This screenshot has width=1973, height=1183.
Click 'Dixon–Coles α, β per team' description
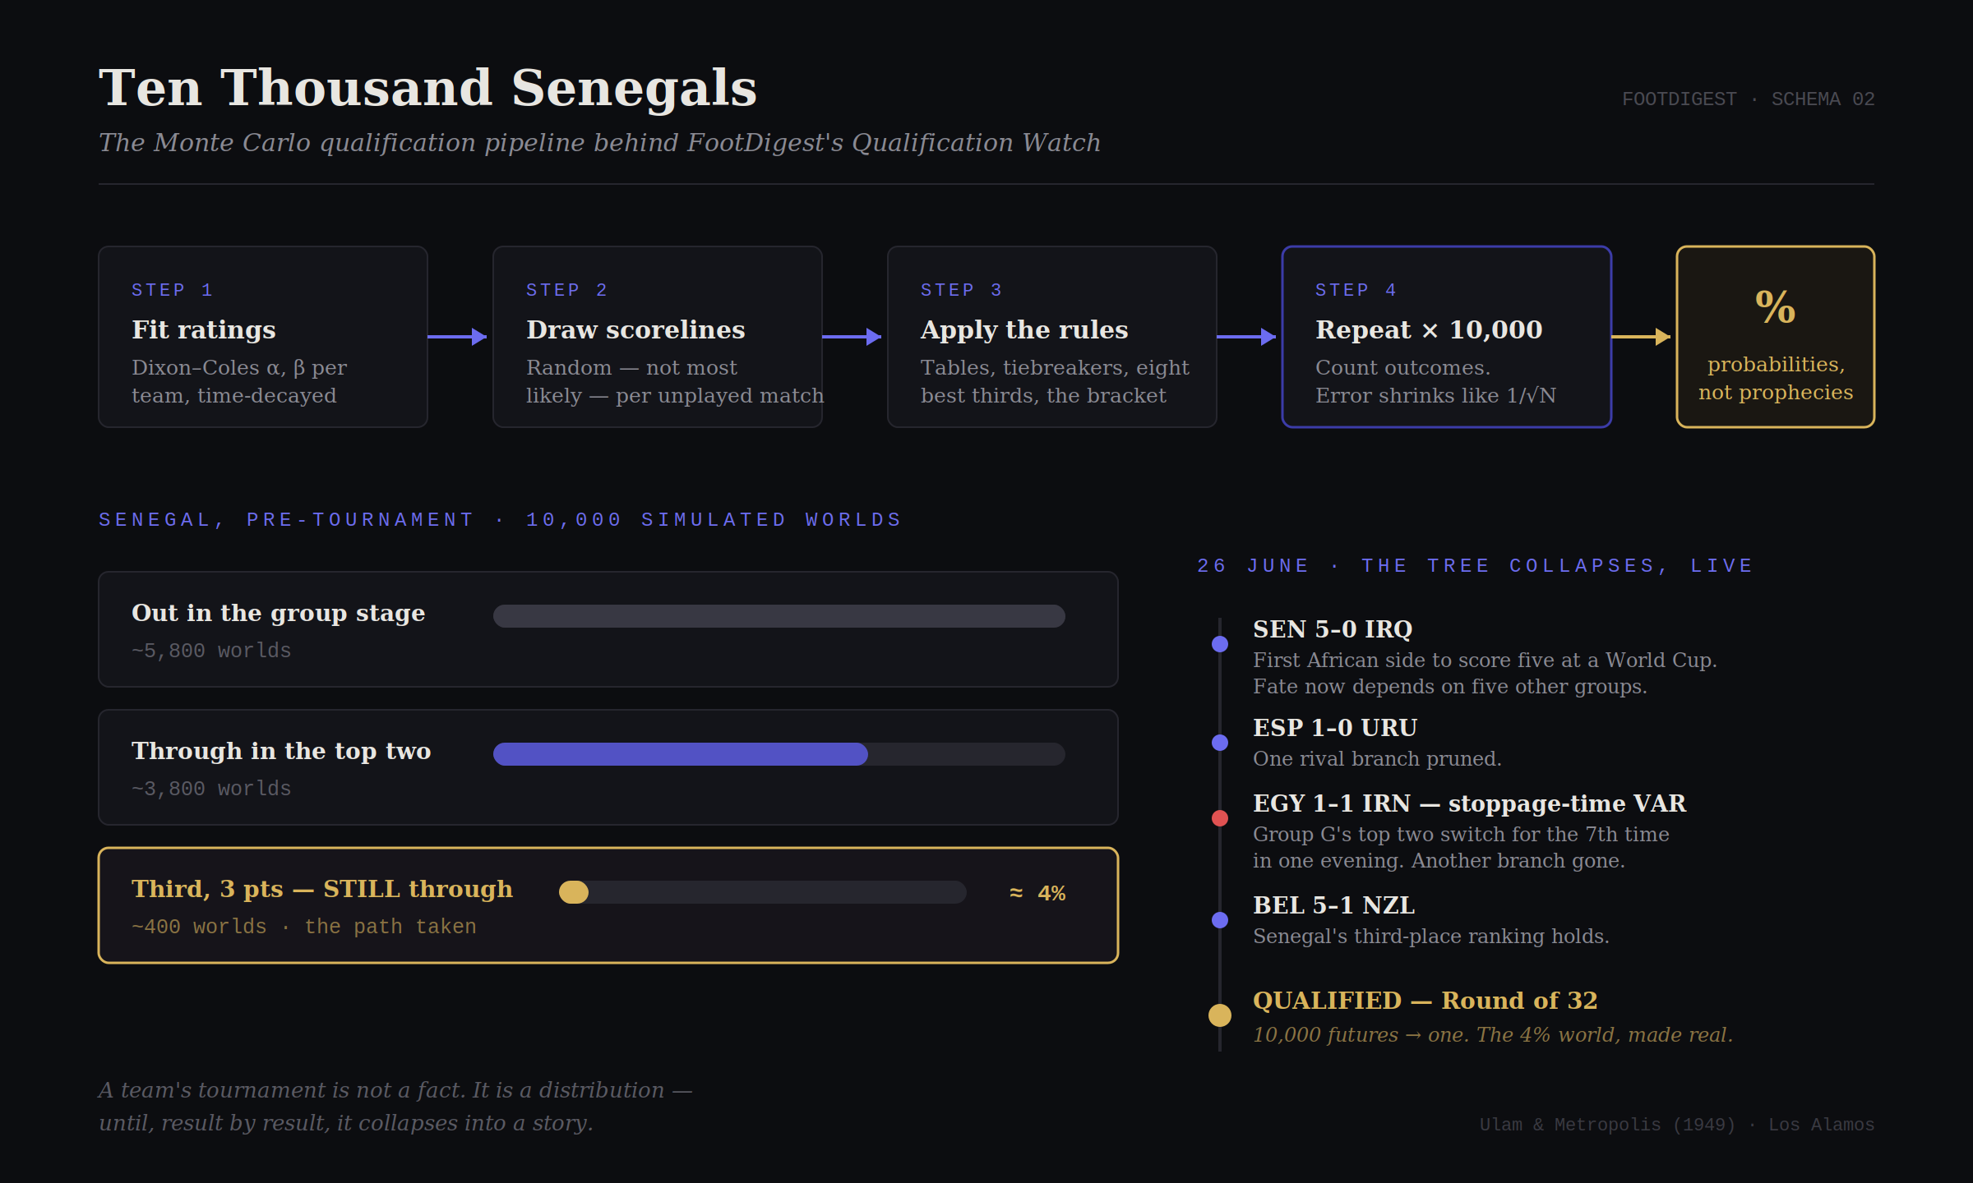(239, 381)
